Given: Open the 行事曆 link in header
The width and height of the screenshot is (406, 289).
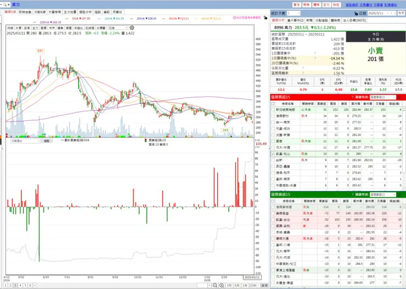Looking at the screenshot, I should [x=379, y=5].
